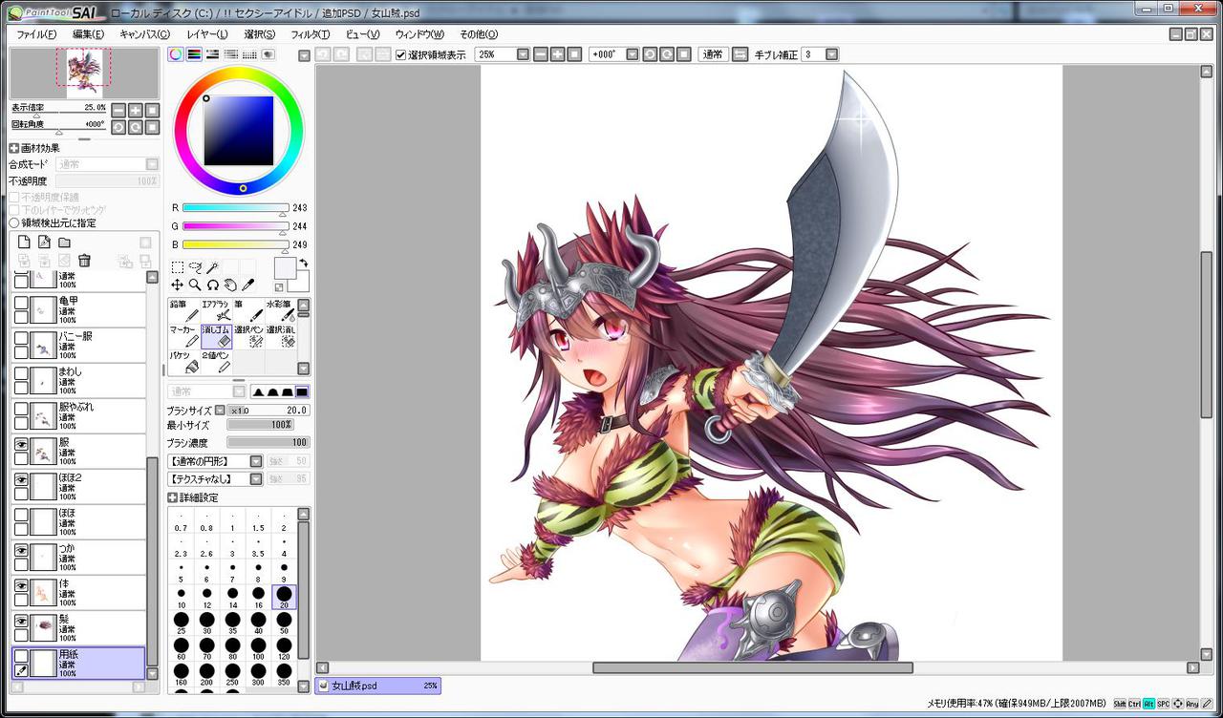Select 領域検出元に指定 radio button

tap(14, 222)
